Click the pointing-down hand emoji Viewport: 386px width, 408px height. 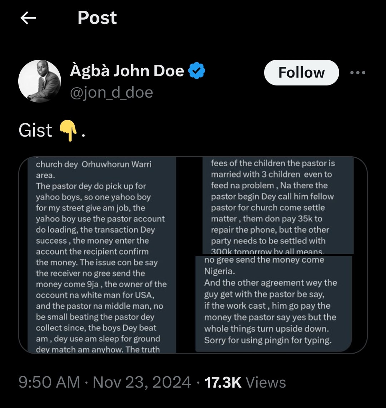click(x=68, y=131)
